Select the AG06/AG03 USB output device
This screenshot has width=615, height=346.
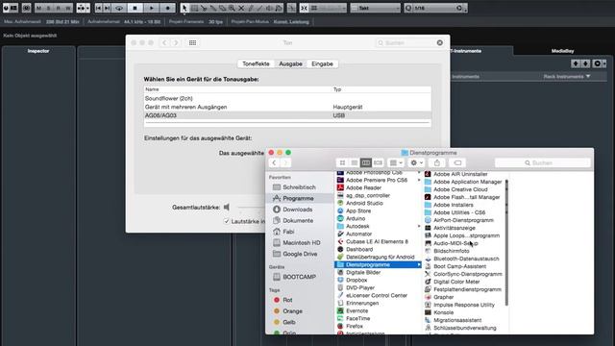coord(287,115)
